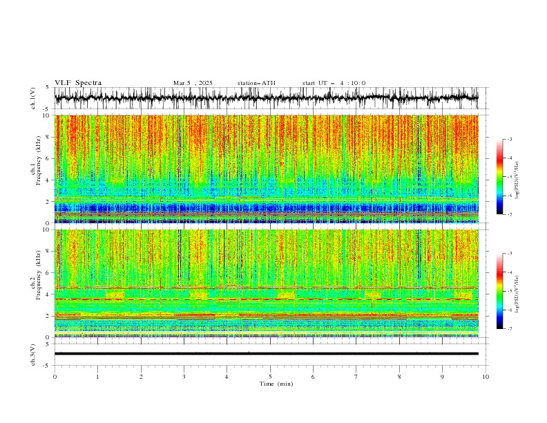Click the ch.2 colorbar "-5" scale value
Image resolution: width=547 pixels, height=423 pixels.
510,291
